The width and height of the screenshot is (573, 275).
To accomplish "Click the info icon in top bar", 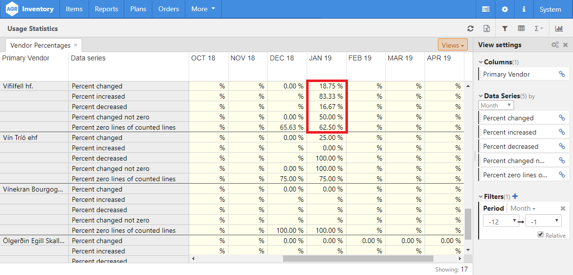I will [x=524, y=9].
